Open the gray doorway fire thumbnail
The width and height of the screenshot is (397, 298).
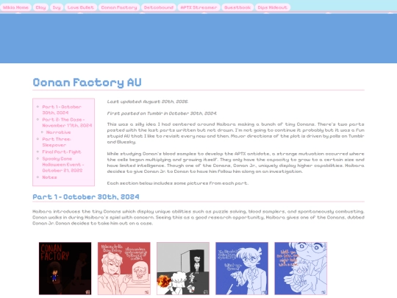tap(183, 269)
